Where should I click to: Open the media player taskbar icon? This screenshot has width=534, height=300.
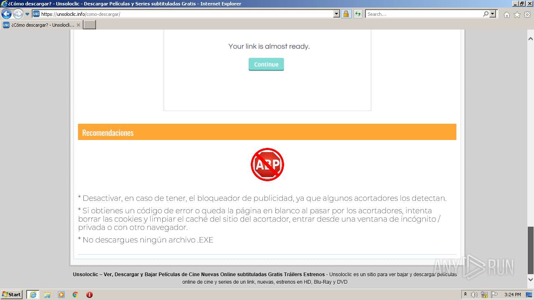click(61, 295)
